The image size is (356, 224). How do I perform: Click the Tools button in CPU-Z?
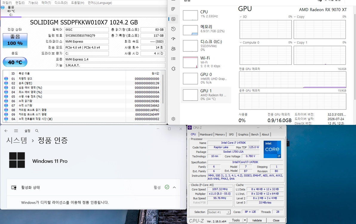(x=236, y=220)
